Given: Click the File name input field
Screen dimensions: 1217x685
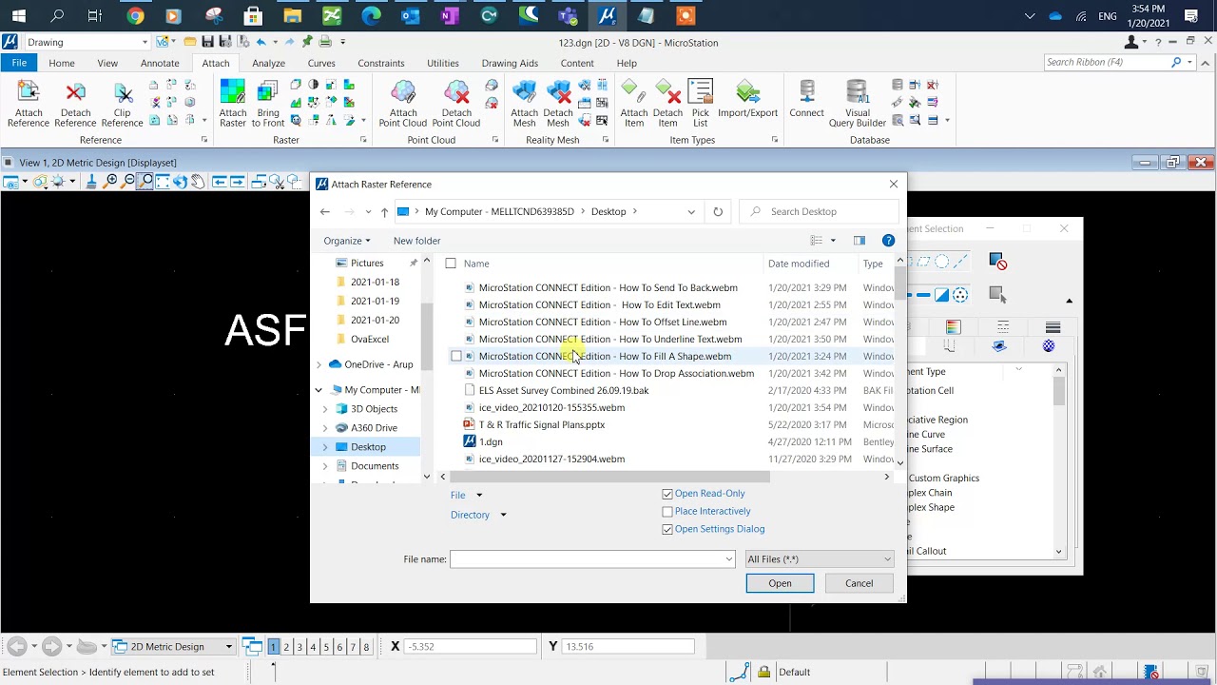Looking at the screenshot, I should [586, 559].
